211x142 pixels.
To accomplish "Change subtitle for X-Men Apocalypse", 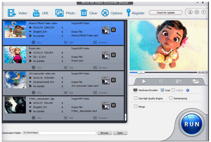I will (62, 112).
